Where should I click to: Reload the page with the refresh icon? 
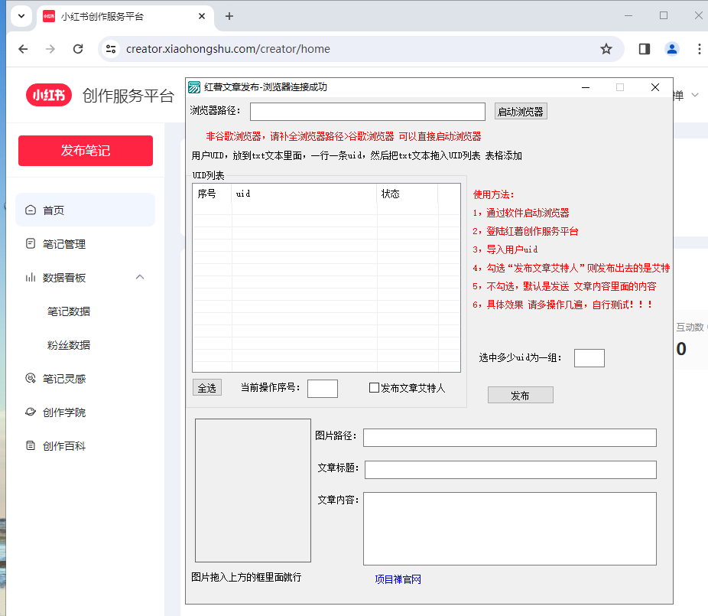[78, 49]
